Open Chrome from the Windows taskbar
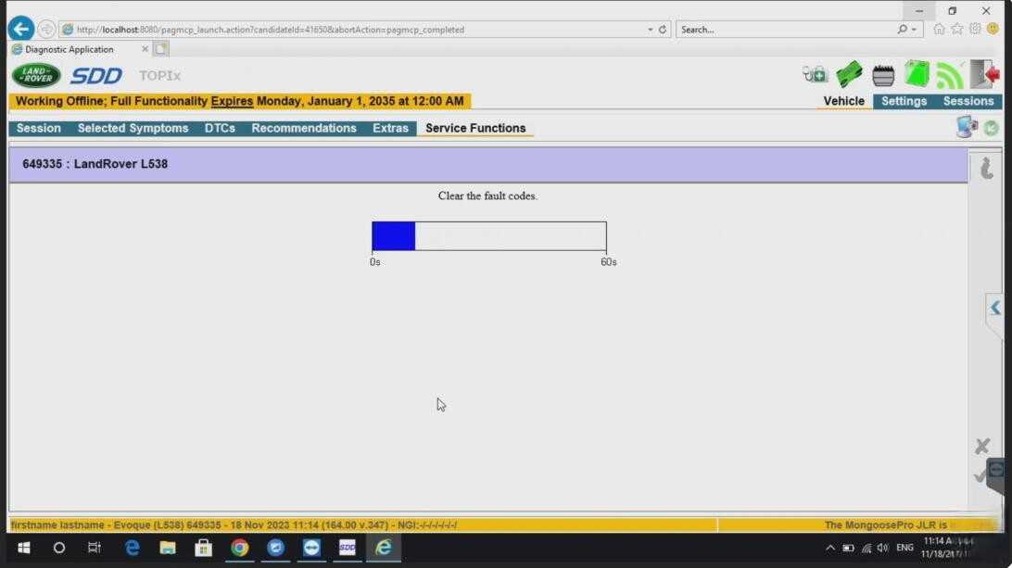The image size is (1012, 568). 239,548
